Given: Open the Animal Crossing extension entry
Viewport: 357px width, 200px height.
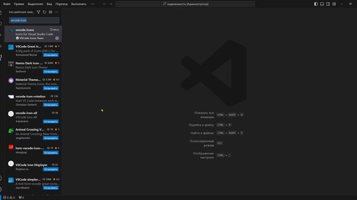Looking at the screenshot, I should [x=33, y=133].
